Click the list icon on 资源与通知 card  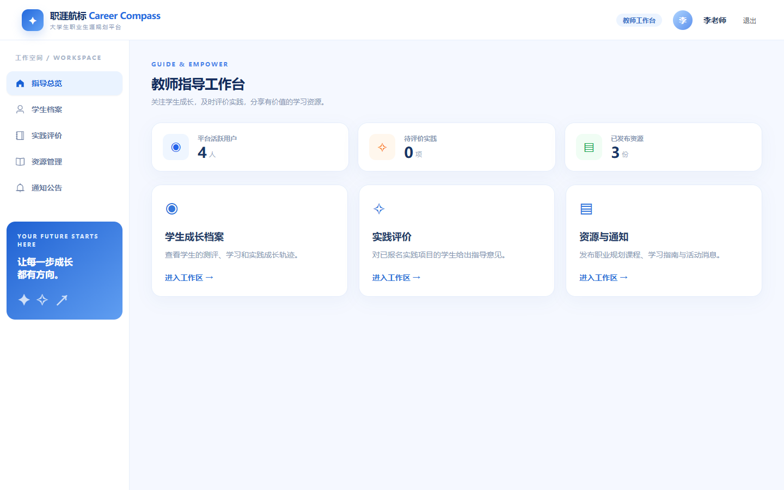[x=586, y=209]
